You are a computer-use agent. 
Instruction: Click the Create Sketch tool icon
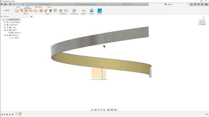17,11
